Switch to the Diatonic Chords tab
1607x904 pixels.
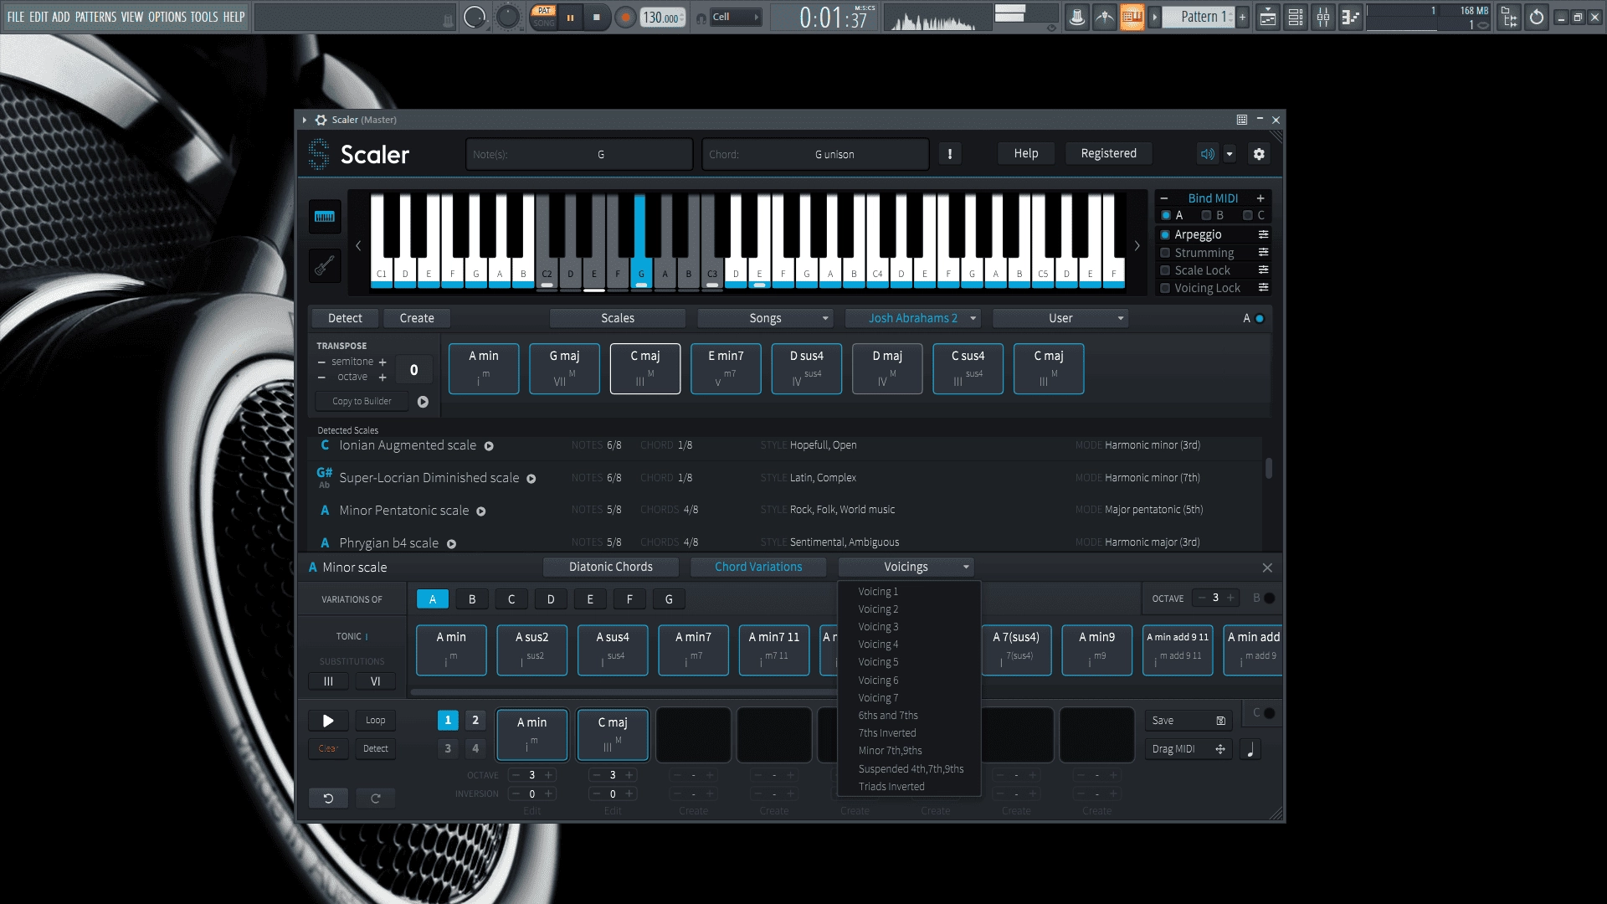[611, 568]
